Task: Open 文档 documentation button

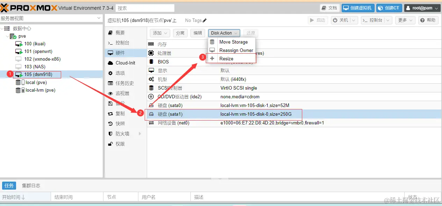Action: [329, 8]
